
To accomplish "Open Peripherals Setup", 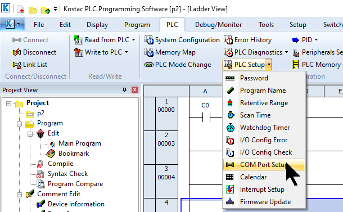I will tap(317, 52).
